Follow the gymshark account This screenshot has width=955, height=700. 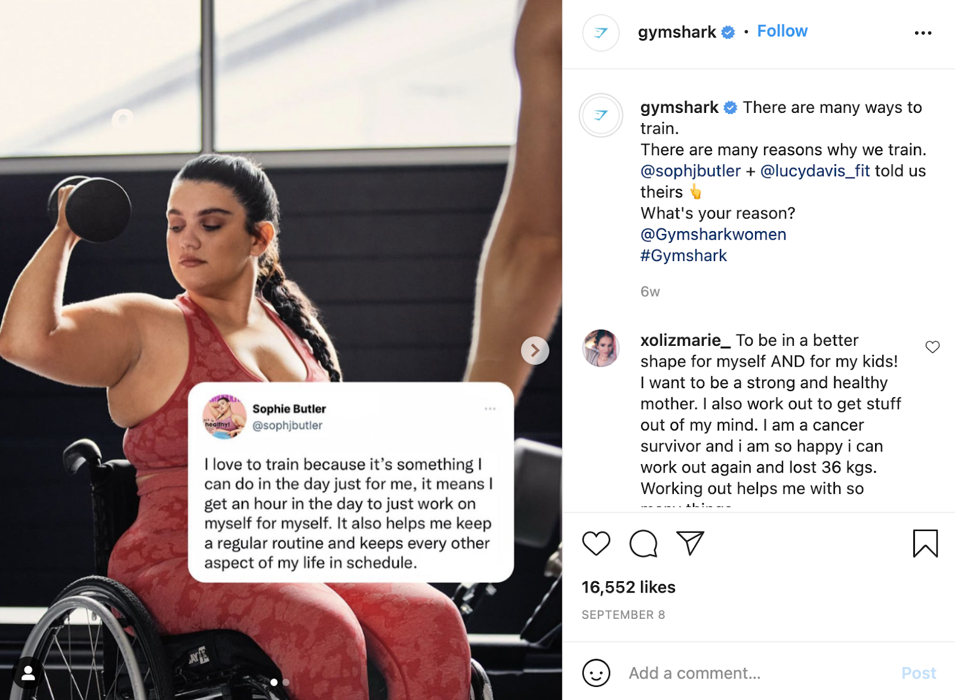tap(782, 31)
